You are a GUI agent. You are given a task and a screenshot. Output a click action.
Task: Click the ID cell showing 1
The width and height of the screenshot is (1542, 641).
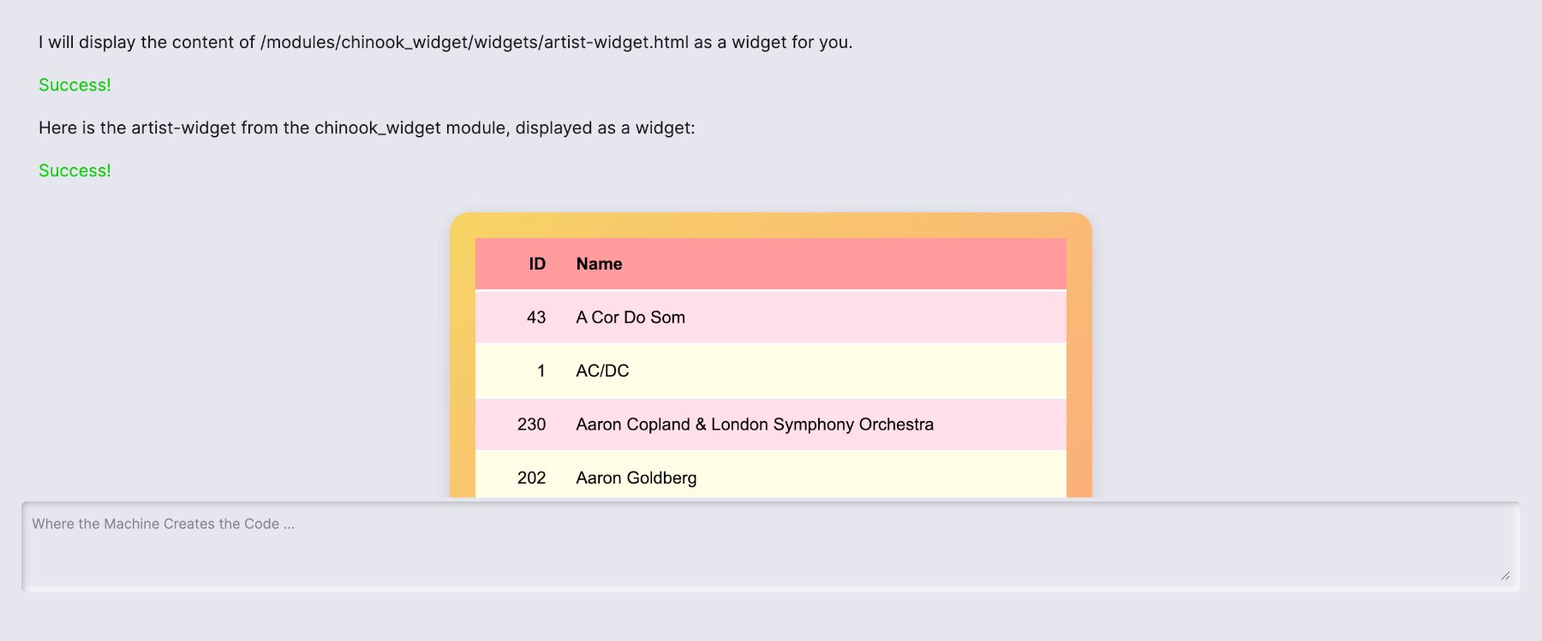541,371
